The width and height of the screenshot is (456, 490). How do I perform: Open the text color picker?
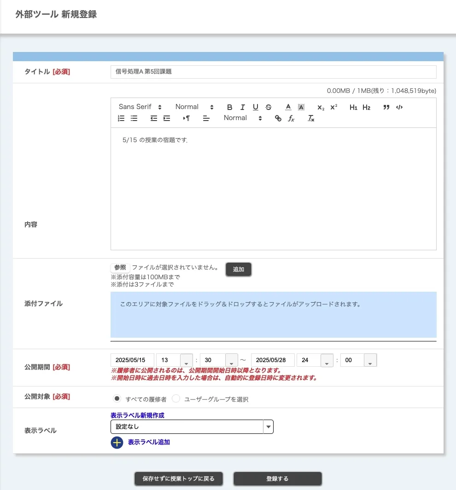pos(288,107)
